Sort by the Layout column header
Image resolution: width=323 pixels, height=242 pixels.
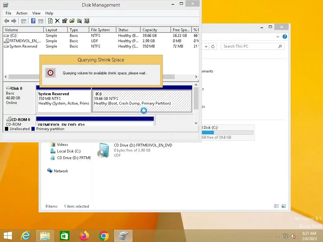tap(56, 30)
